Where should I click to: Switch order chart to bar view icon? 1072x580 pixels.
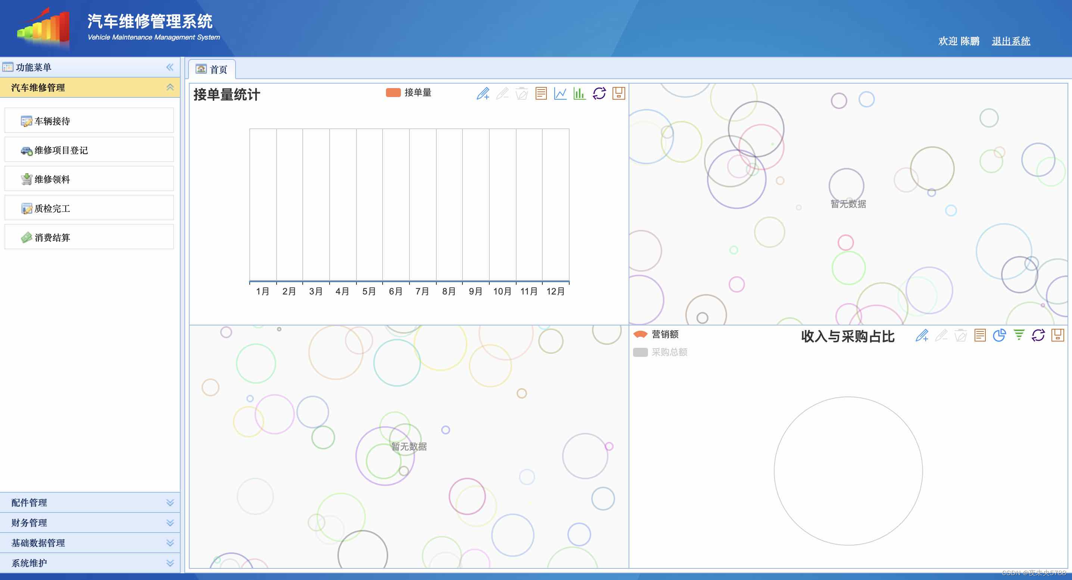pyautogui.click(x=579, y=93)
